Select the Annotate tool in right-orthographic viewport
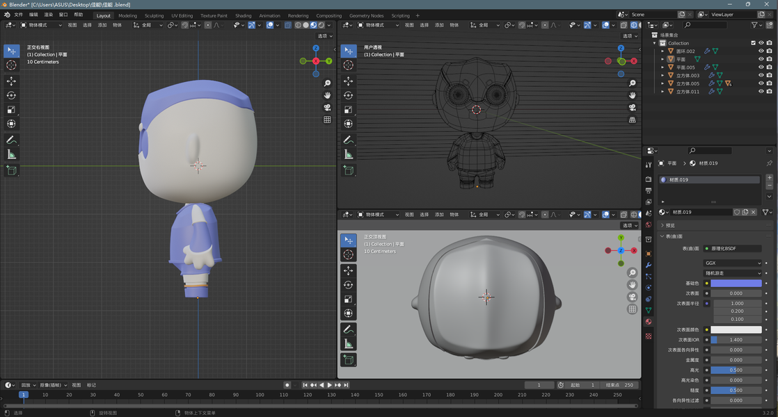This screenshot has width=778, height=417. (x=11, y=140)
